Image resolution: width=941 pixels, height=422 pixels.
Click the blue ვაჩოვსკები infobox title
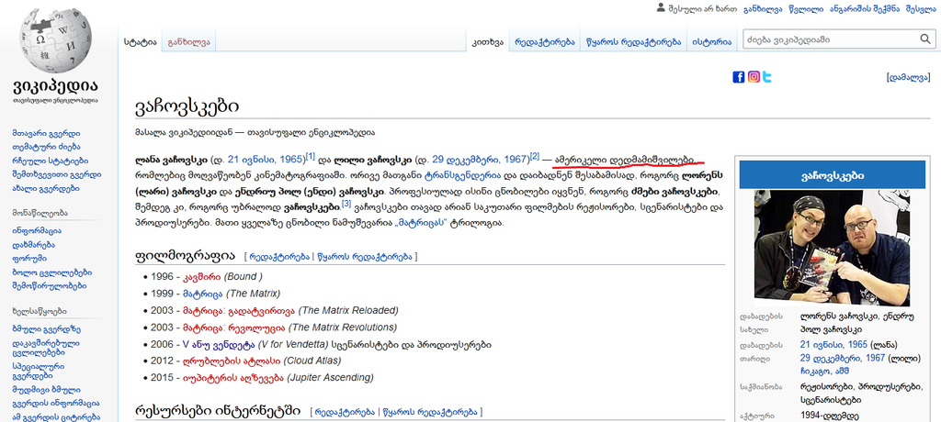point(832,175)
